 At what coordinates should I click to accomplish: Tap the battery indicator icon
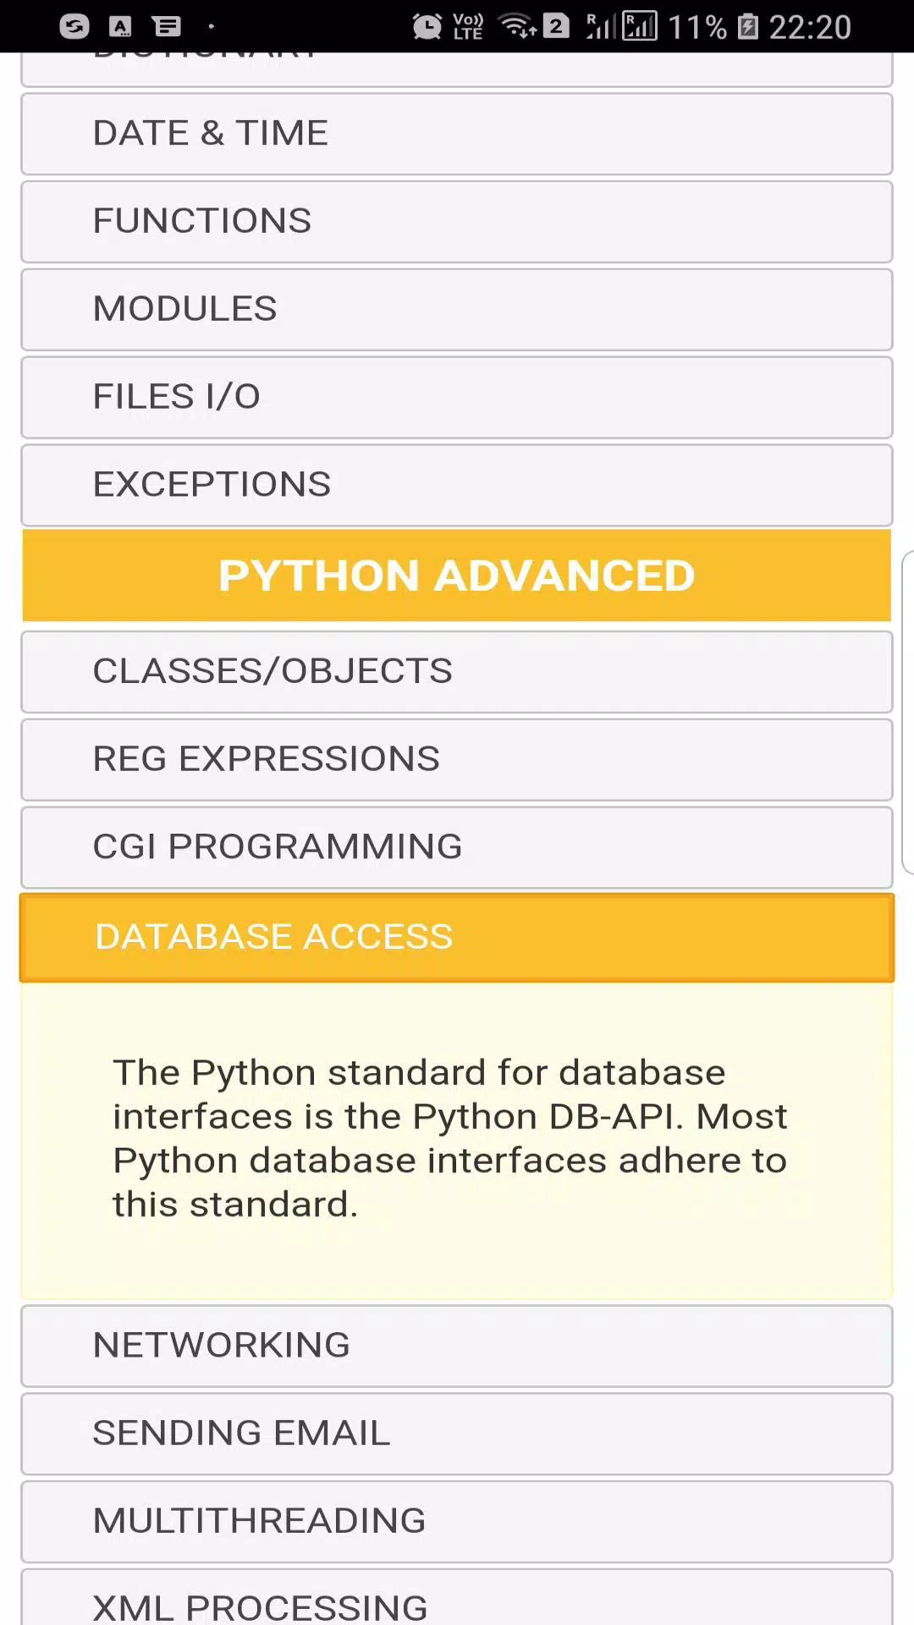(747, 27)
